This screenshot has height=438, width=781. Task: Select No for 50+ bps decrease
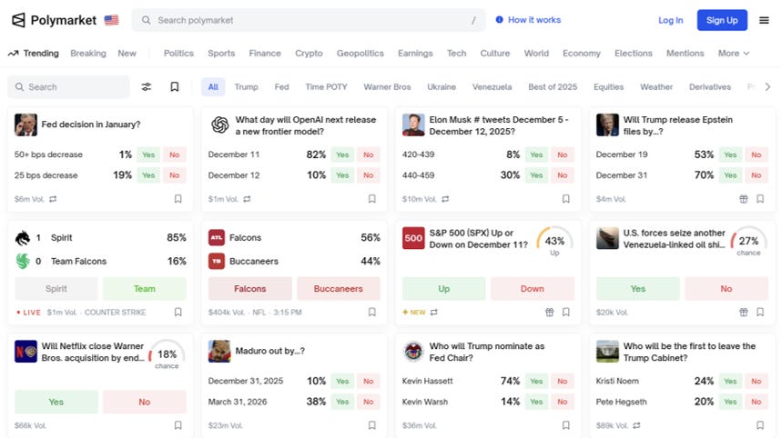click(x=175, y=154)
